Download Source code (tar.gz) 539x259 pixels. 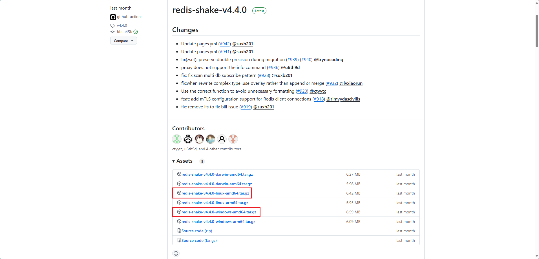point(199,241)
